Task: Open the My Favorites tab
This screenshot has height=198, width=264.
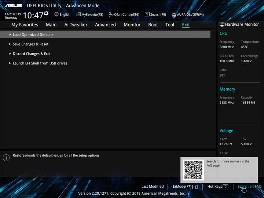Action: [x=25, y=25]
